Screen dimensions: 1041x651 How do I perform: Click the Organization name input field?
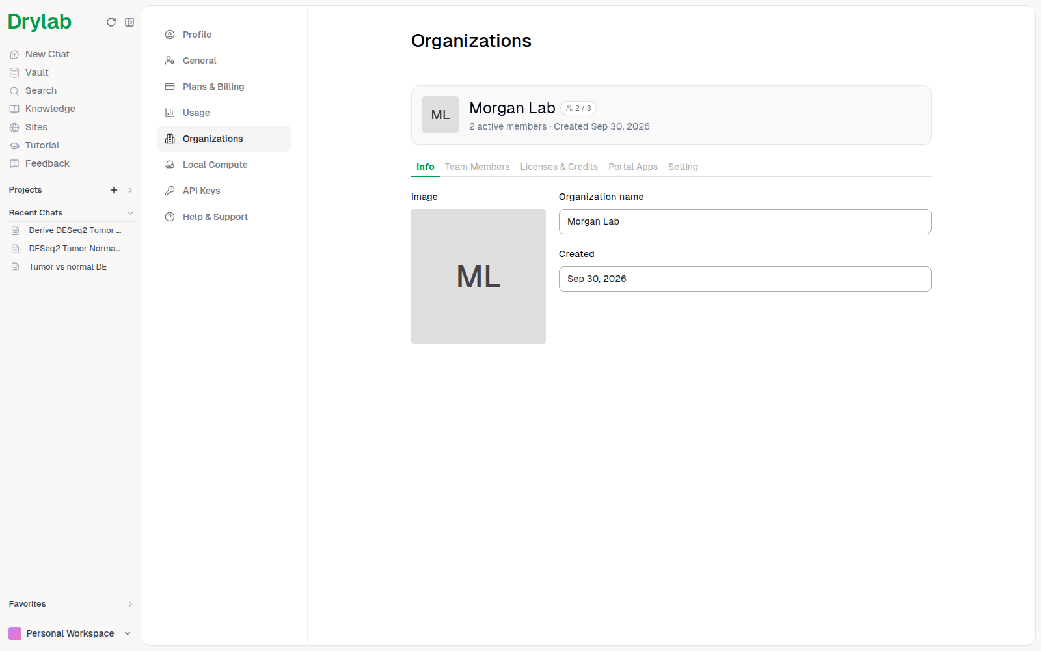(745, 221)
